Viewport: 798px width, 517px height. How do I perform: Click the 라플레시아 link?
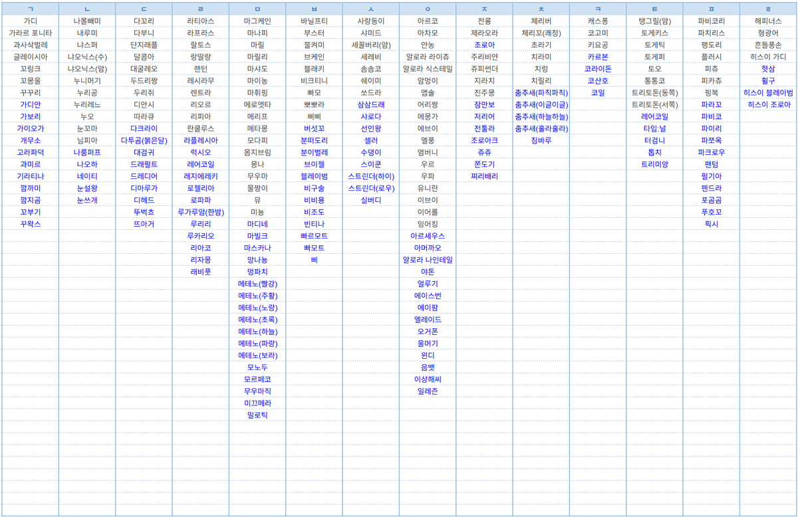pyautogui.click(x=201, y=140)
